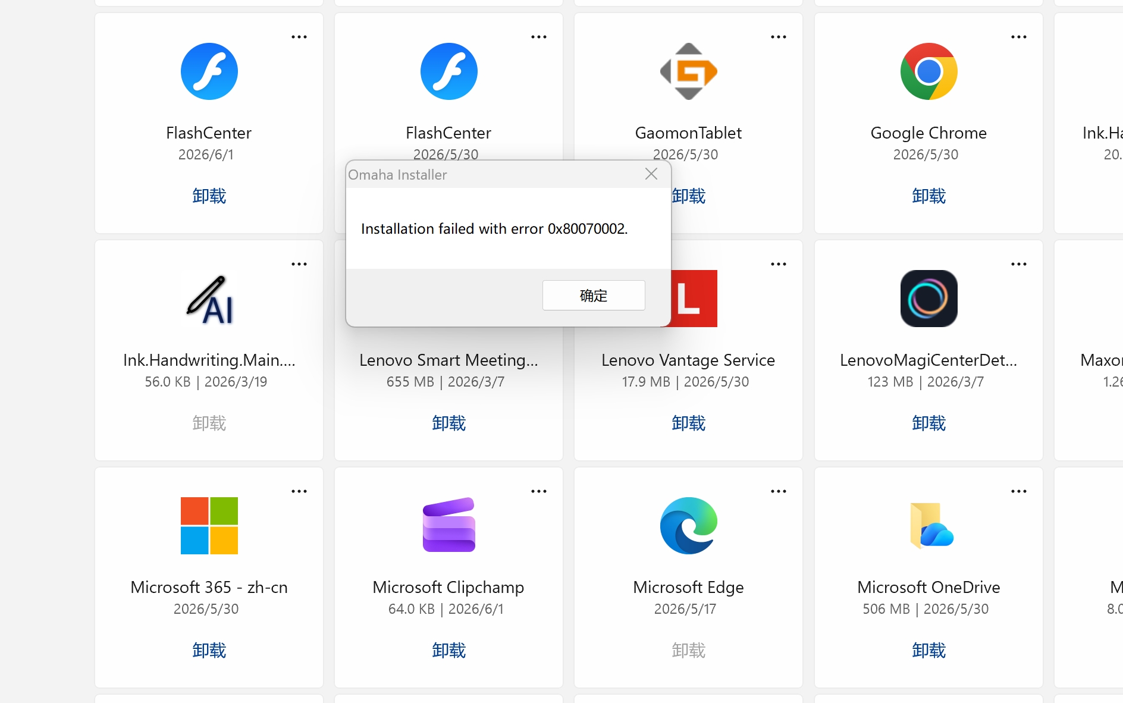
Task: Click the FlashCenter icon above the Omaha dialog
Action: pos(449,71)
